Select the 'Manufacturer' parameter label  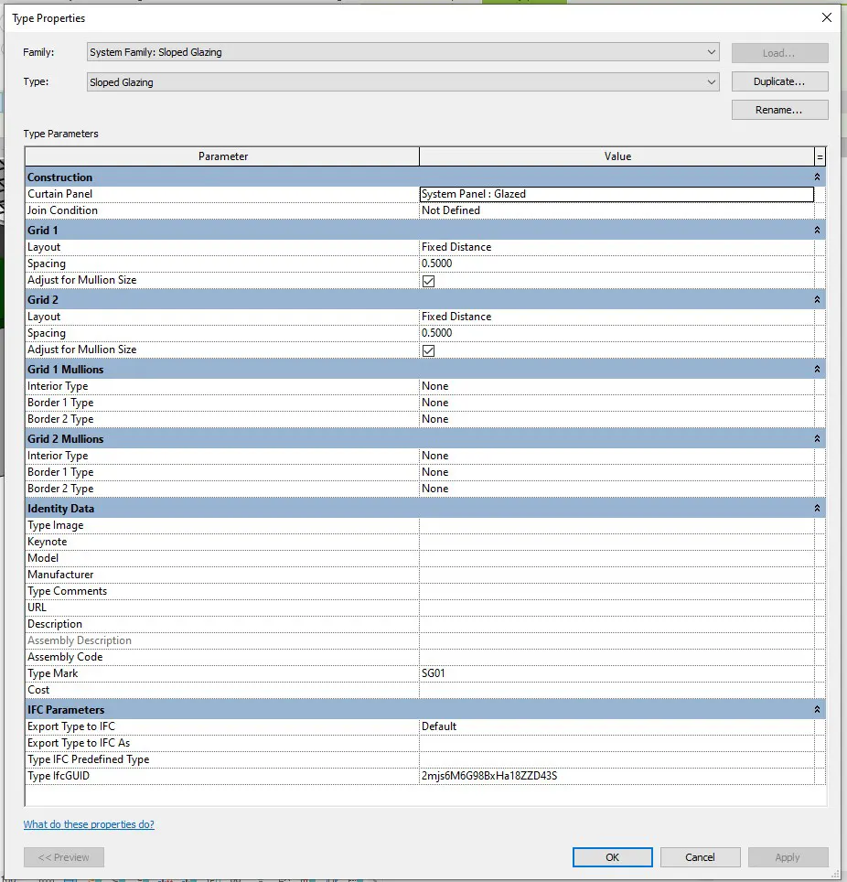coord(60,575)
